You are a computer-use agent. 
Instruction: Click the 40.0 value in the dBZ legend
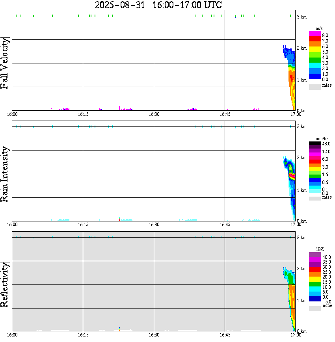pos(327,257)
